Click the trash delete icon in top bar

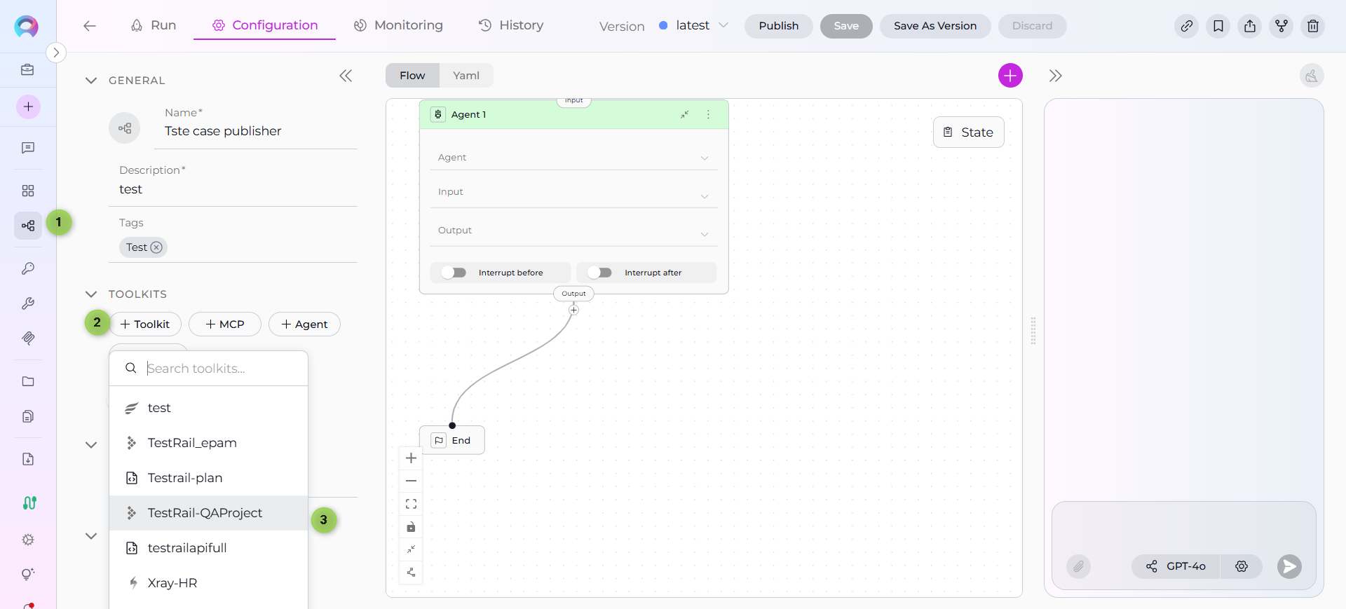(x=1312, y=26)
